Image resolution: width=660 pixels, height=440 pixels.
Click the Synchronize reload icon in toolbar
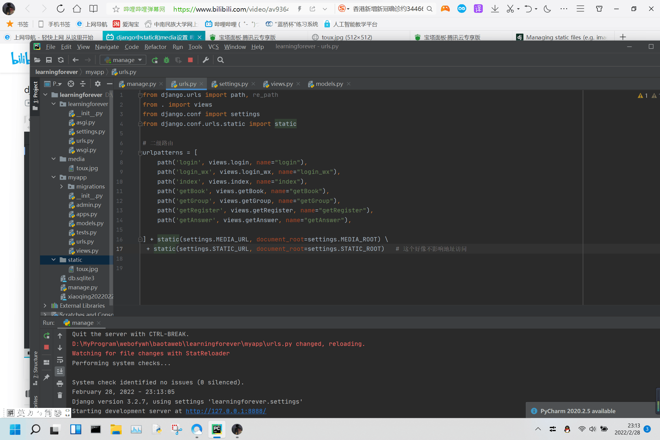coord(61,60)
